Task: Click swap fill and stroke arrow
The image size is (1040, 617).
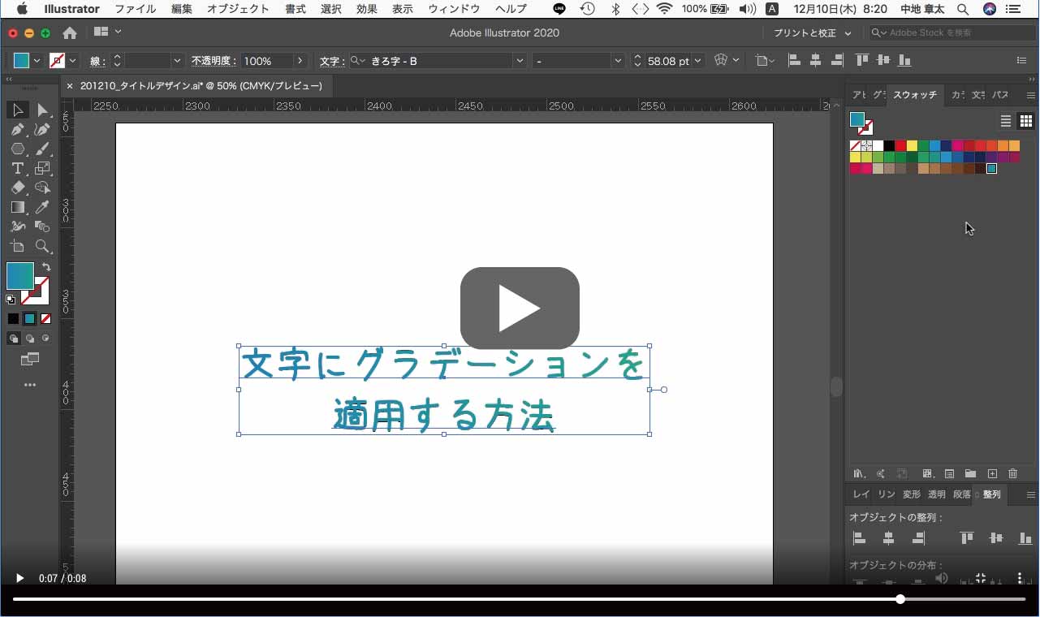Action: click(x=46, y=267)
